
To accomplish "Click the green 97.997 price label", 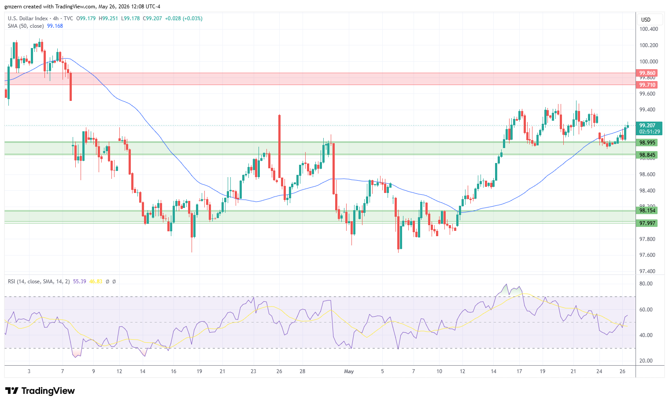I will click(647, 223).
